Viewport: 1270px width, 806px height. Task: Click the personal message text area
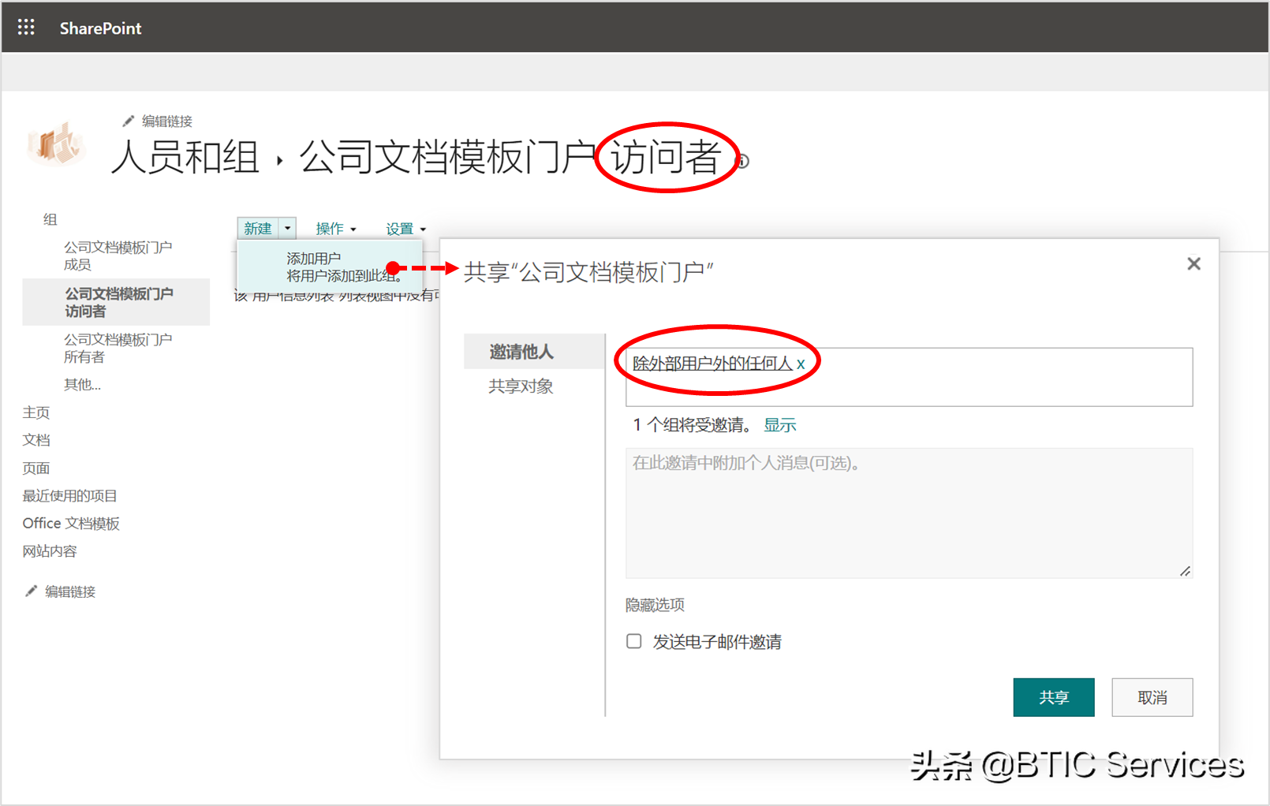(909, 513)
